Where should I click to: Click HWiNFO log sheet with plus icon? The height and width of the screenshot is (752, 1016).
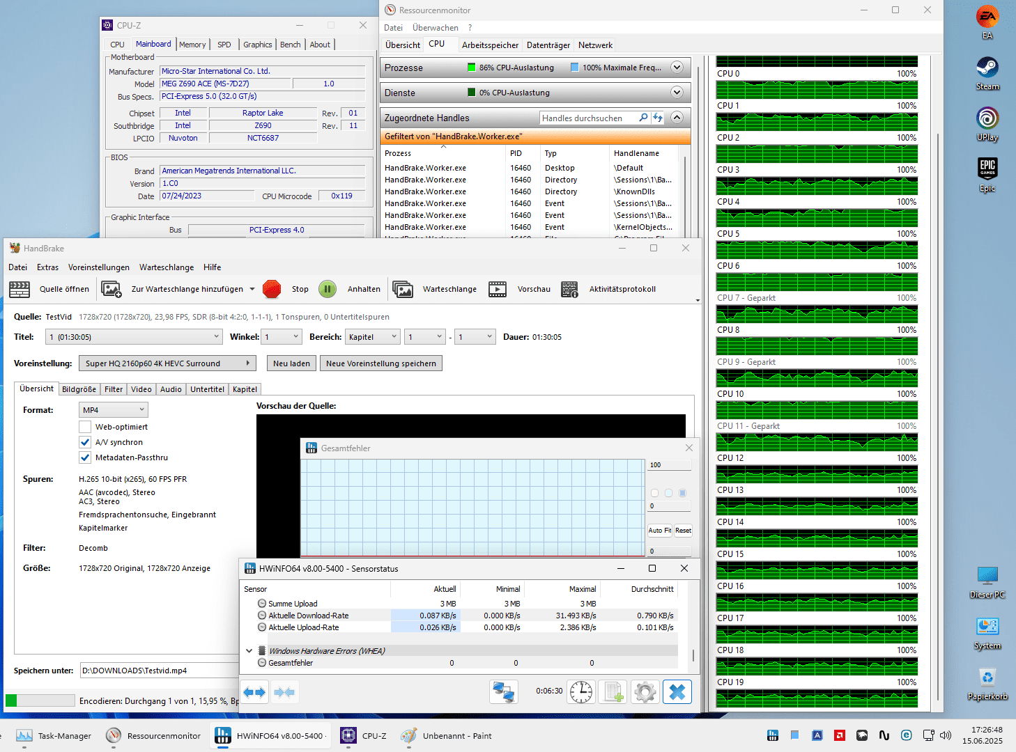coord(613,692)
